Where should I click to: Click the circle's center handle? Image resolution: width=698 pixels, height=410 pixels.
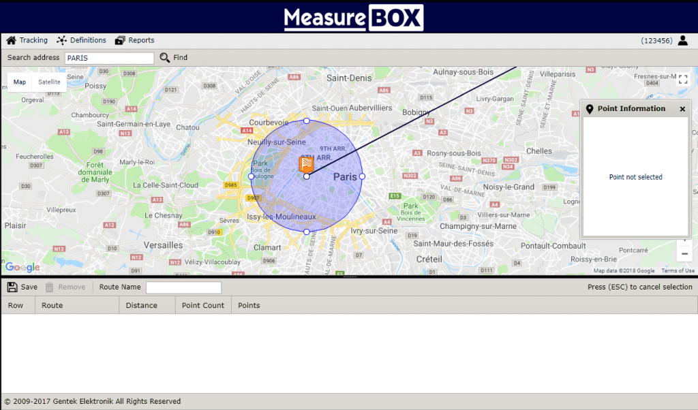[307, 176]
